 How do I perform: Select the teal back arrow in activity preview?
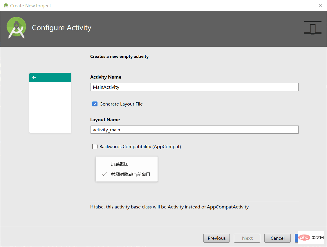pyautogui.click(x=34, y=77)
